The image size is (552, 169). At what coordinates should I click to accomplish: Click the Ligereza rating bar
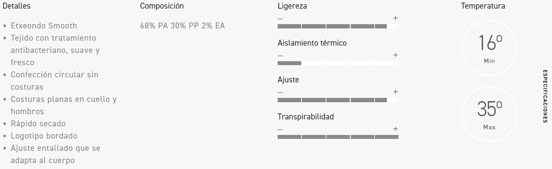click(x=338, y=26)
